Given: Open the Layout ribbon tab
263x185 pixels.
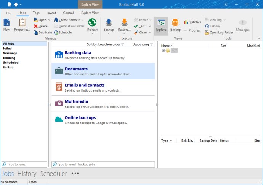Looking at the screenshot, I should (x=51, y=13).
